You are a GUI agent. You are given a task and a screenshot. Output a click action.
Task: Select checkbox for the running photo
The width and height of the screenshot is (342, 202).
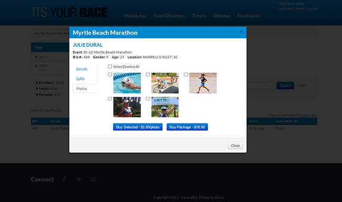186,75
